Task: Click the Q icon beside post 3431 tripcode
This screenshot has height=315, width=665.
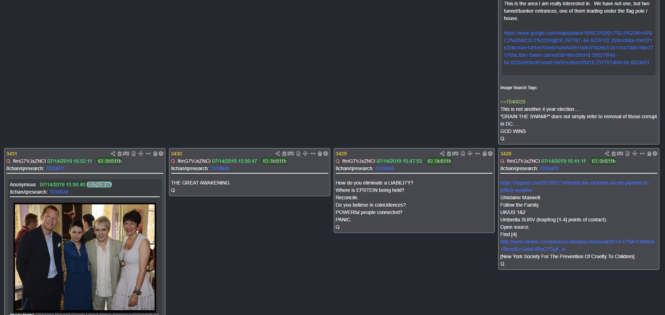Action: click(x=8, y=161)
